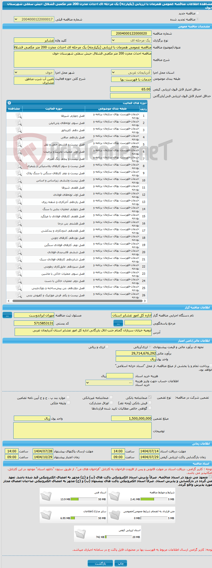Viewport: 212px width, 568px height.
Task: Open view icon for activity row 3
Action: click(x=19, y=130)
